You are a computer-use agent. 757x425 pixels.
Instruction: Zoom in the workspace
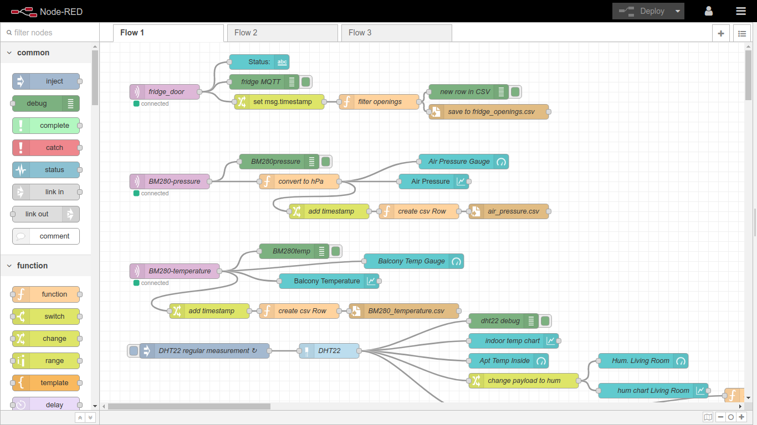point(741,417)
